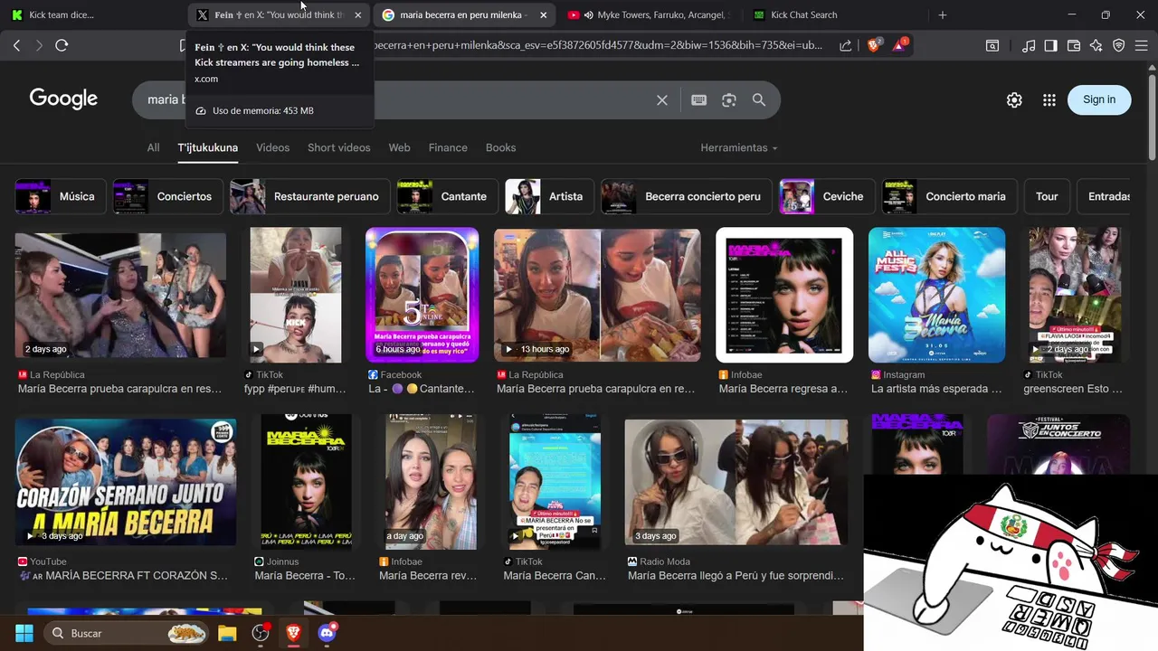Select the Books search tab
The width and height of the screenshot is (1158, 651).
pos(500,147)
